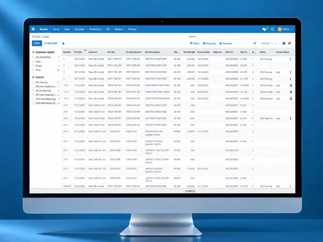Viewport: 323px width, 242px height.
Task: Open the Filters dropdown
Action: (x=195, y=44)
